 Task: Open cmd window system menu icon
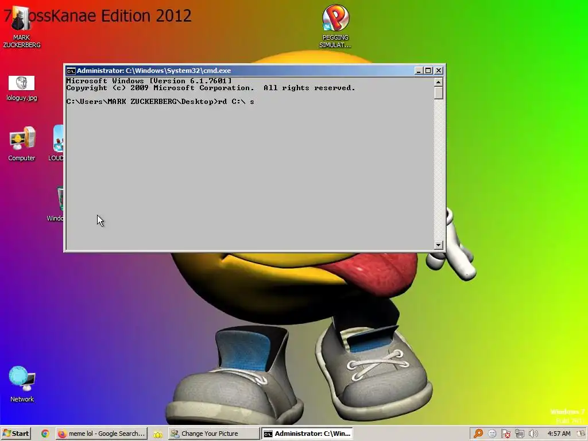(x=71, y=71)
